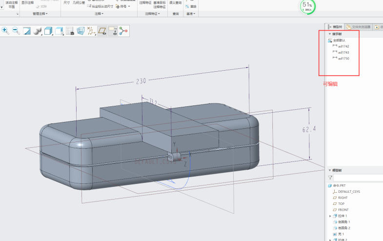Screen dimensions: 383x241
Task: Open the saved orientations box icon
Action: 49,31
